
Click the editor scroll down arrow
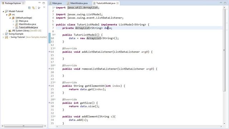(x=224, y=124)
